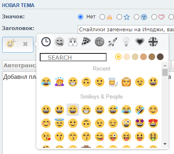
Task: Click the emoji SEARCH field
Action: tap(73, 57)
